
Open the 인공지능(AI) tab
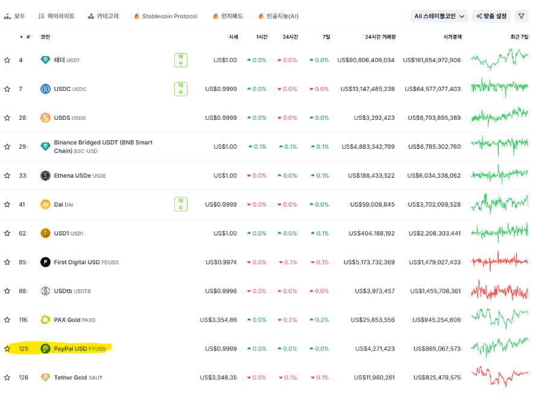pos(279,16)
